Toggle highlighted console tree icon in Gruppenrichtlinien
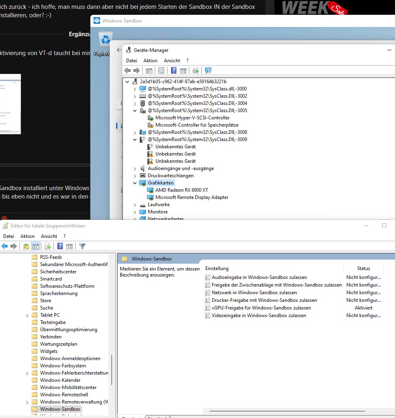 [36, 246]
